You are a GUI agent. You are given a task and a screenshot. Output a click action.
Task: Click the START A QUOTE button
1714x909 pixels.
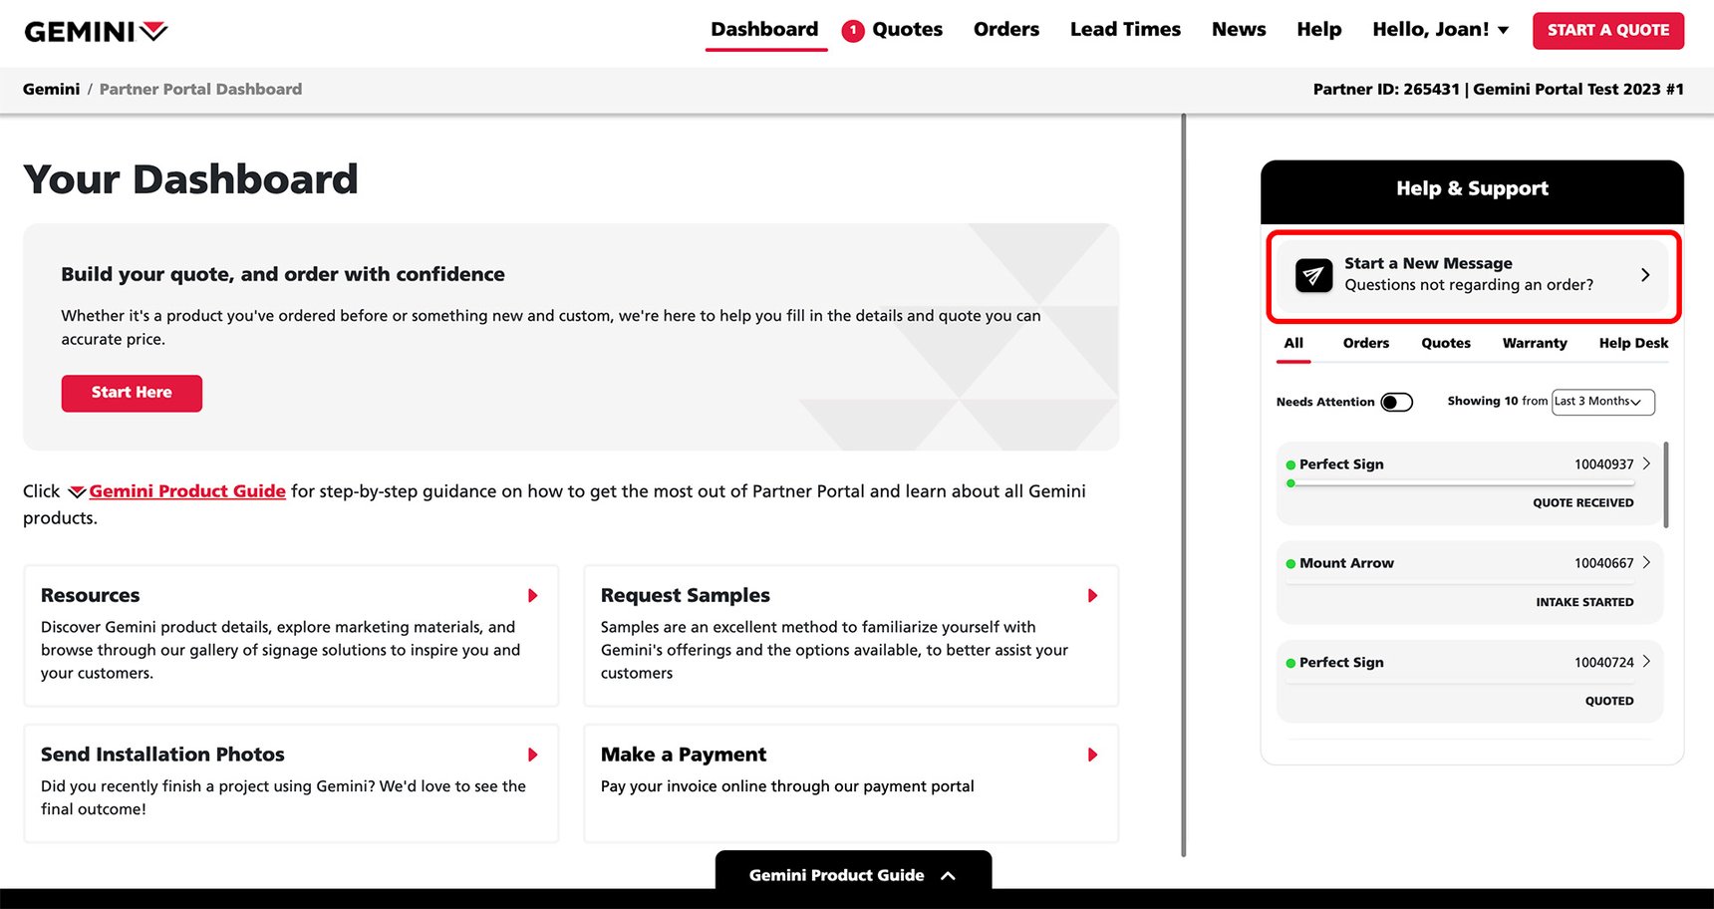1607,31
